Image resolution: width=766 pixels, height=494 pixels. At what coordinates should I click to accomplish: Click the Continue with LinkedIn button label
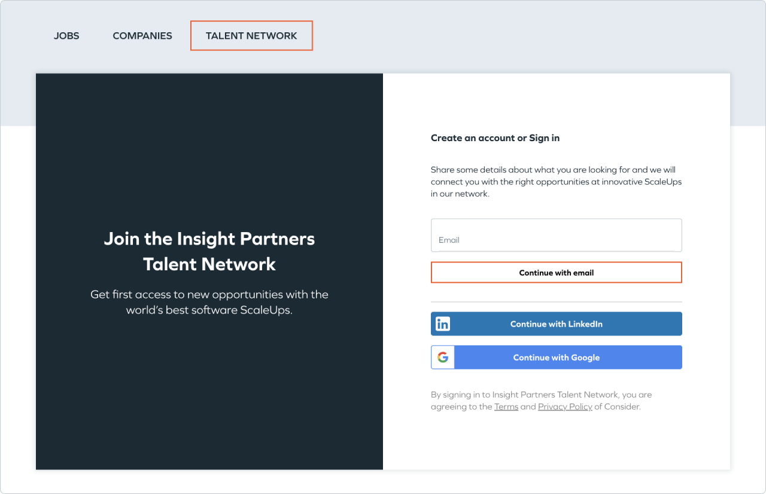[556, 324]
